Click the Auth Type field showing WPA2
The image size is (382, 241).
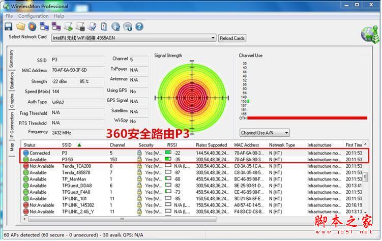[77, 103]
